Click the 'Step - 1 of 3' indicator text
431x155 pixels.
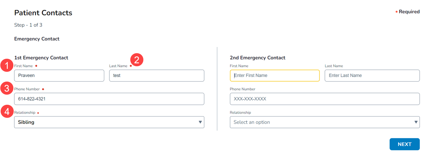tap(28, 25)
